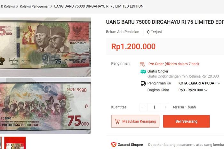
Task: Click the cart icon in Masukkan Keranjang
Action: tap(117, 121)
